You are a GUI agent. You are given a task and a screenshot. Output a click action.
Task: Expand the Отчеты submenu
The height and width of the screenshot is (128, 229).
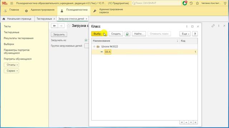(11, 65)
